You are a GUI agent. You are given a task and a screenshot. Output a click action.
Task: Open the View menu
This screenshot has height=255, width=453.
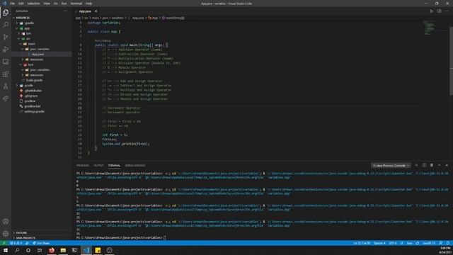[47, 4]
